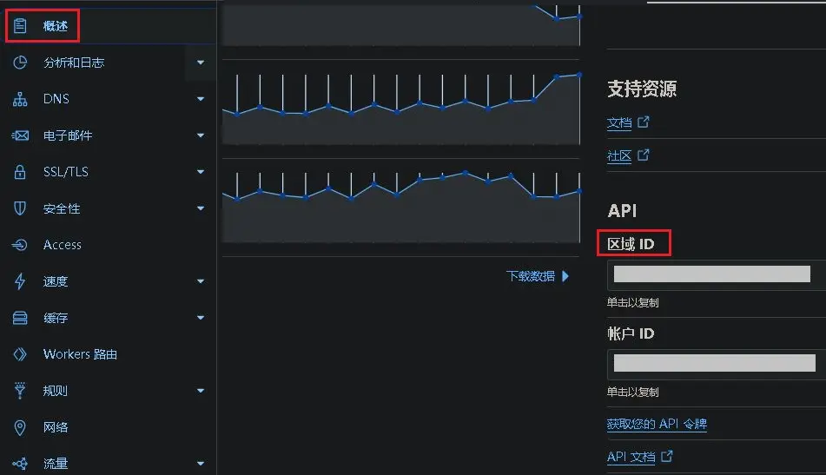Click the SSL/TLS padlock icon

click(20, 172)
